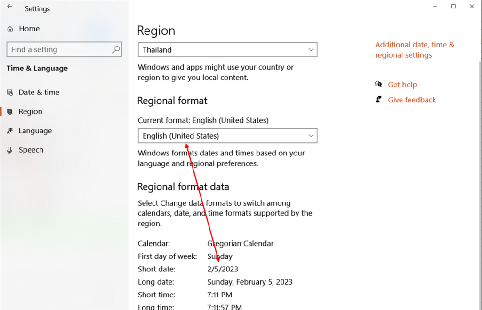Click the Give feedback person icon
Viewport: 482px width, 310px height.
[x=378, y=100]
